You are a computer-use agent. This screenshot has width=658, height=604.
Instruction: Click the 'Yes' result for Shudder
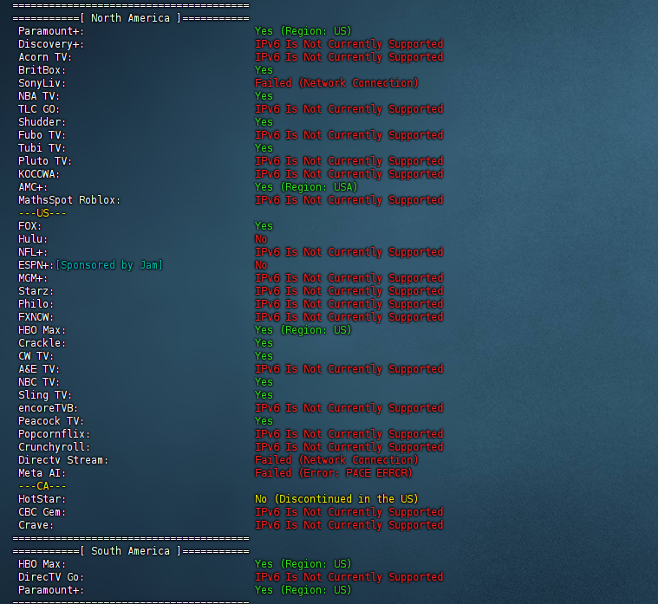click(x=264, y=122)
